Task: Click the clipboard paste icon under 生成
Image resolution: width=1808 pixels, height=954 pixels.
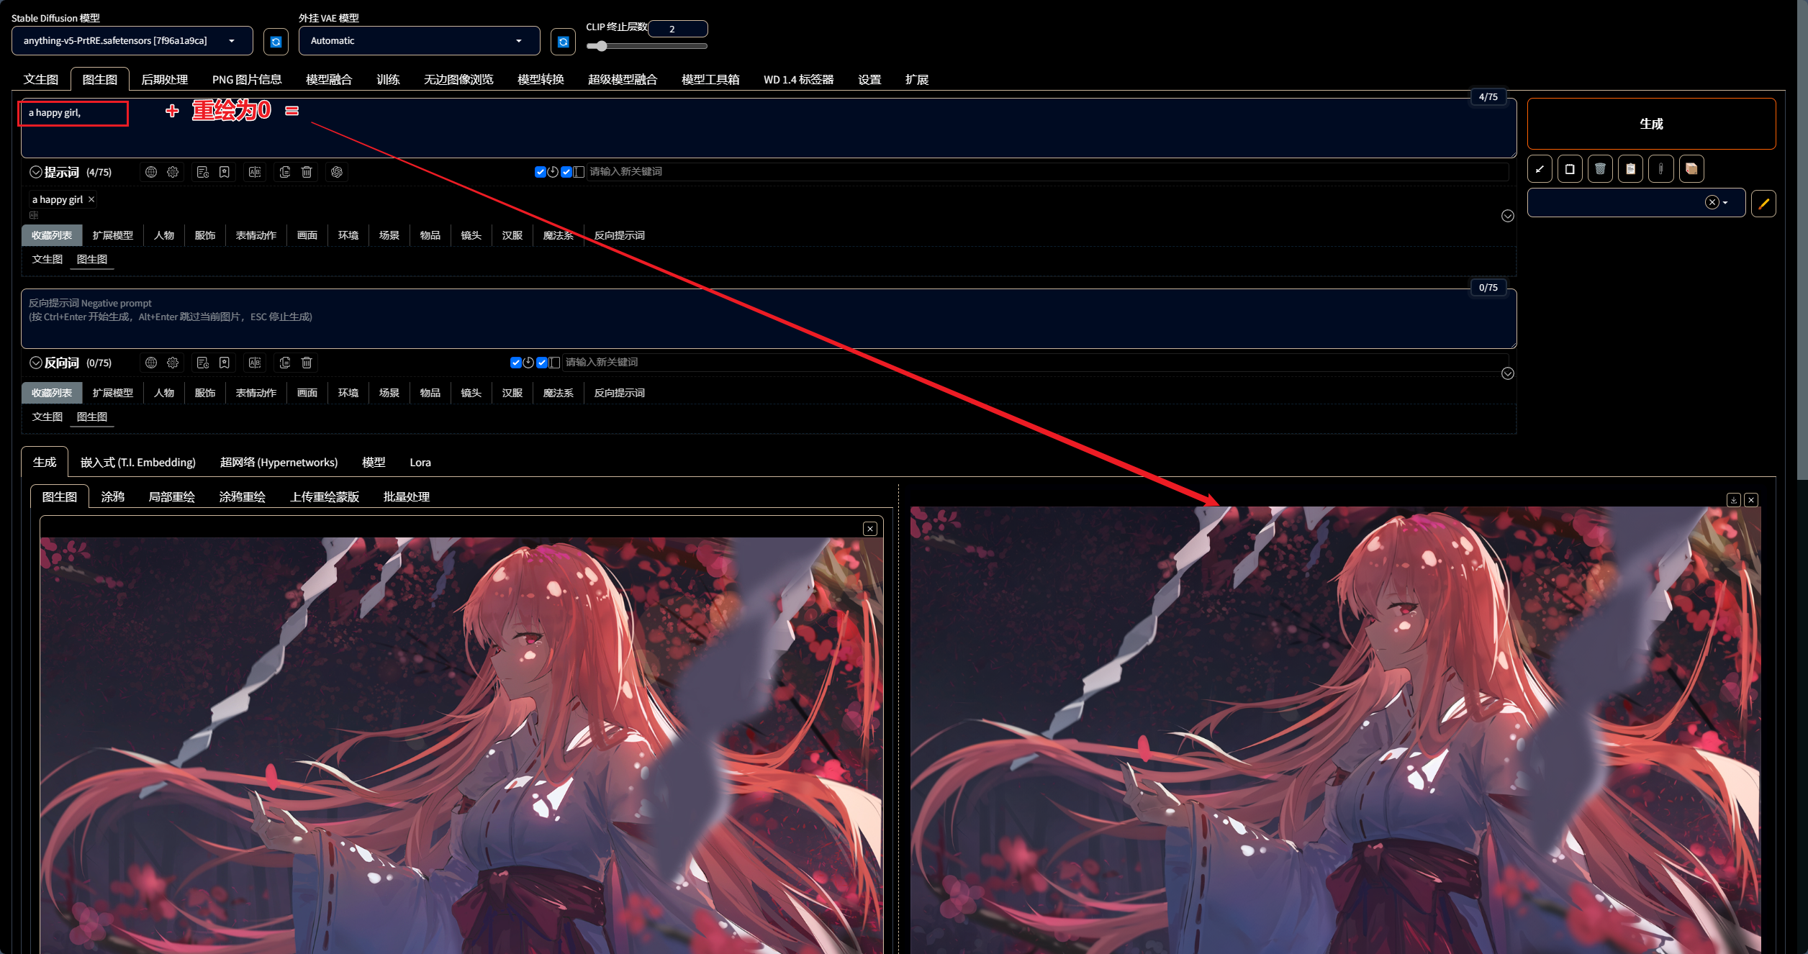Action: (x=1630, y=169)
